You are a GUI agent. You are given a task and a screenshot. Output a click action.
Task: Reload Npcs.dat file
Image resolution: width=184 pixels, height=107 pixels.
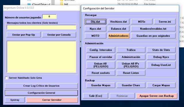(x=95, y=29)
